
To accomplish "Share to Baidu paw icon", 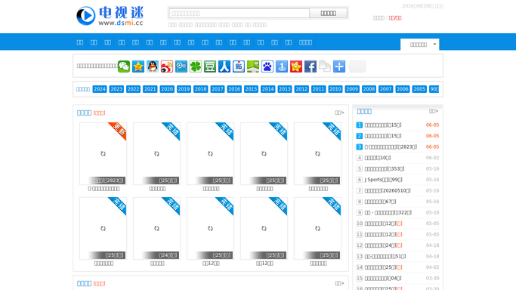I will click(x=267, y=66).
